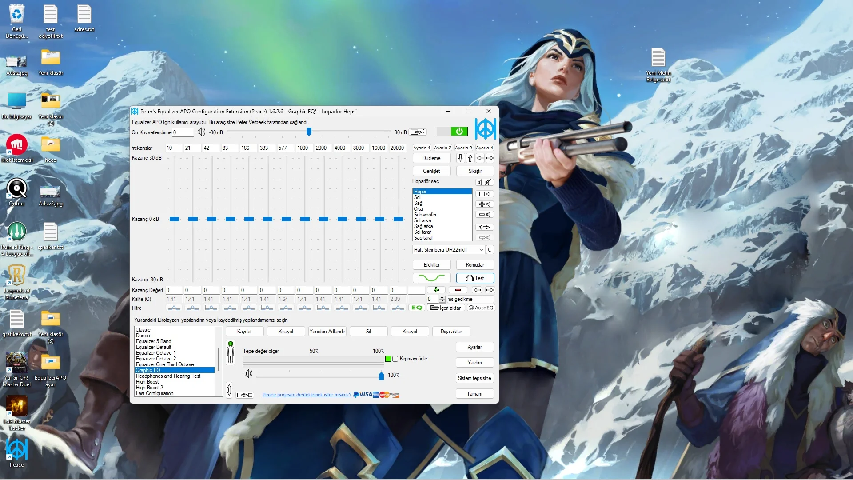Image resolution: width=853 pixels, height=480 pixels.
Task: Click the right arrow in the Düzleme row
Action: tap(490, 158)
